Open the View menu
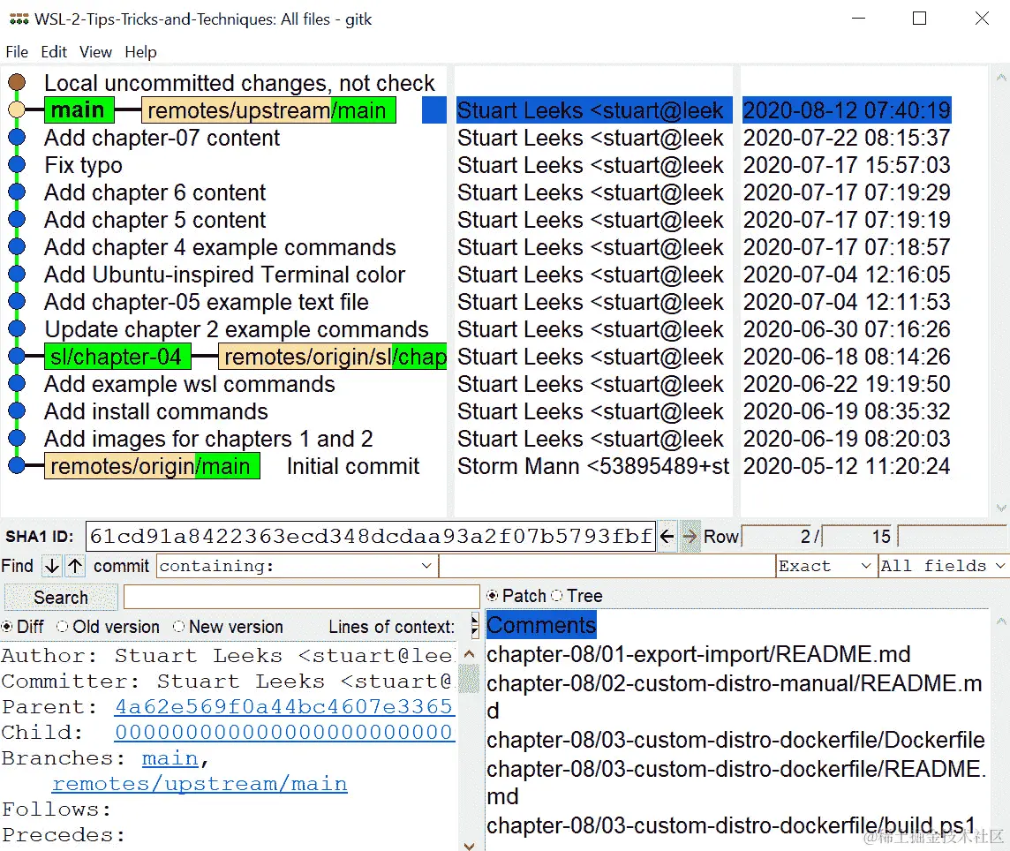Viewport: 1010px width, 851px height. point(94,52)
